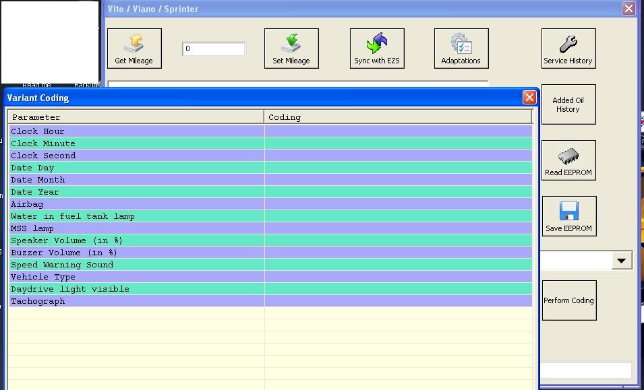Click the Save EEPROM button
Viewport: 644px width, 390px height.
tap(569, 216)
